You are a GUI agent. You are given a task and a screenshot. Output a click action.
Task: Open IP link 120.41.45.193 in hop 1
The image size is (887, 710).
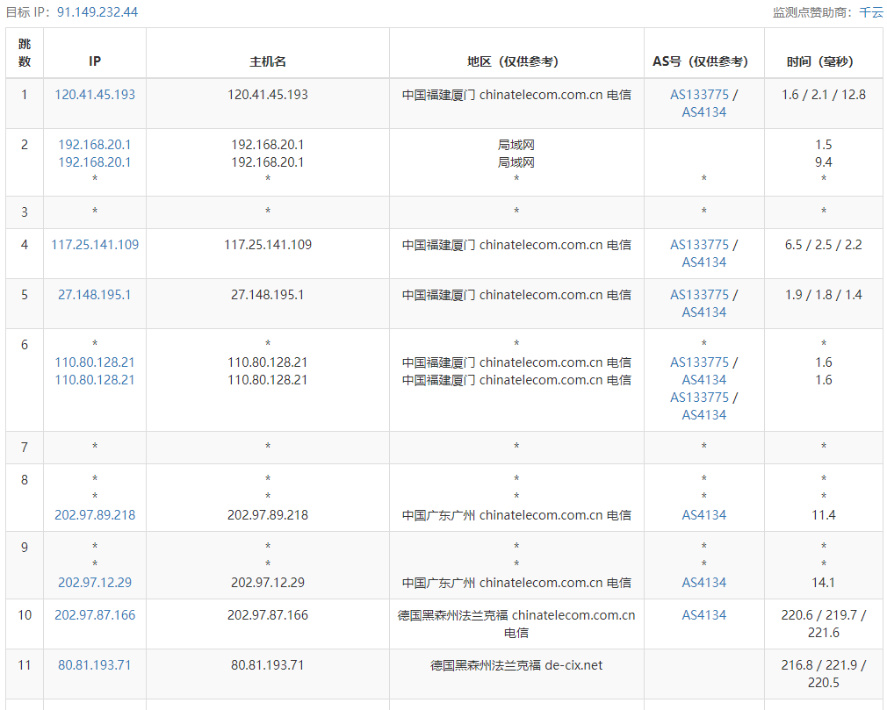point(95,95)
